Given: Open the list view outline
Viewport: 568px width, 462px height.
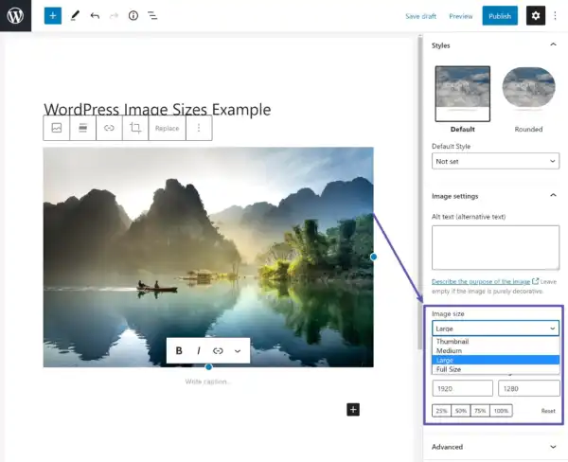Looking at the screenshot, I should coord(152,15).
